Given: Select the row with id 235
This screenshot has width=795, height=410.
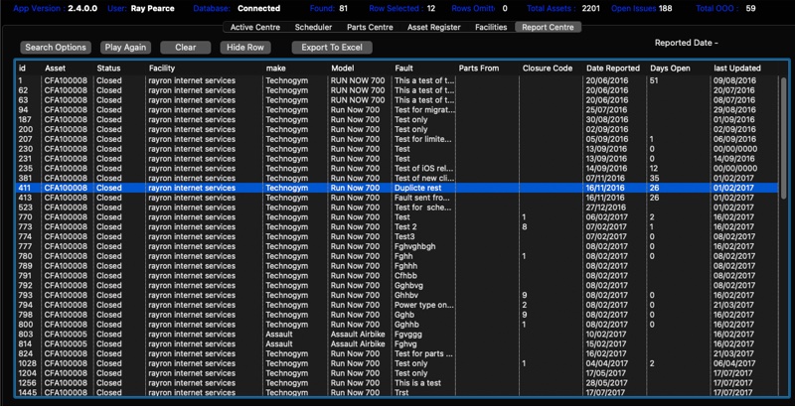Looking at the screenshot, I should pyautogui.click(x=397, y=168).
